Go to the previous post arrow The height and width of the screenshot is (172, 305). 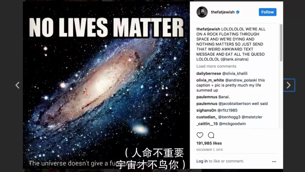click(18, 85)
